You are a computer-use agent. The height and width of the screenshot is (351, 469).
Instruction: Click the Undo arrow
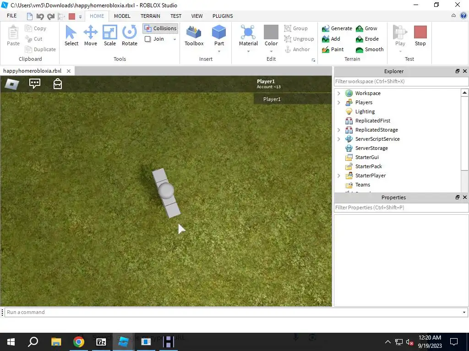tap(40, 16)
